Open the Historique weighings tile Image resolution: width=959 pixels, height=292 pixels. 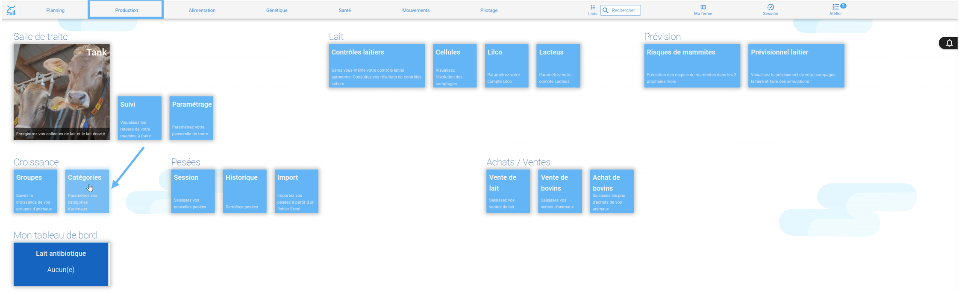pyautogui.click(x=245, y=191)
